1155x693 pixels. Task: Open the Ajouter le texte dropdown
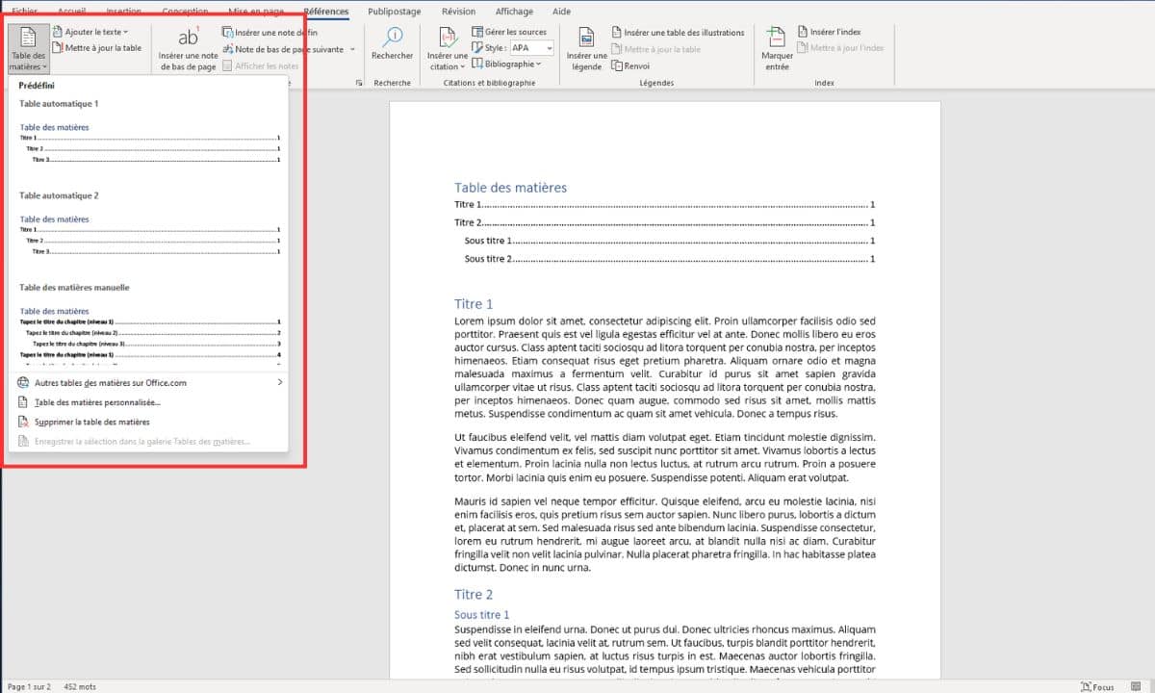pyautogui.click(x=90, y=33)
